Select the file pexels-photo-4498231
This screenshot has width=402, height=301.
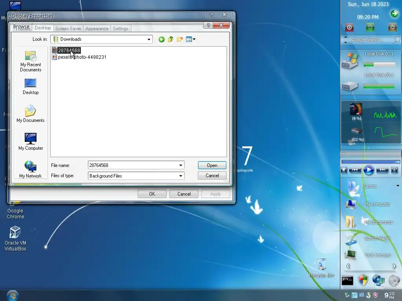[79, 57]
